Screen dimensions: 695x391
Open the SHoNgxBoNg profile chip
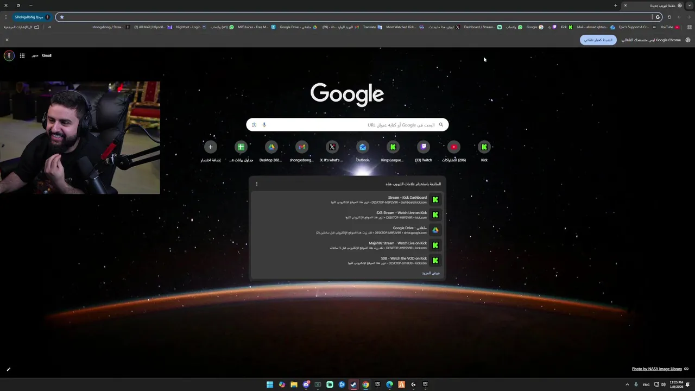pyautogui.click(x=33, y=17)
